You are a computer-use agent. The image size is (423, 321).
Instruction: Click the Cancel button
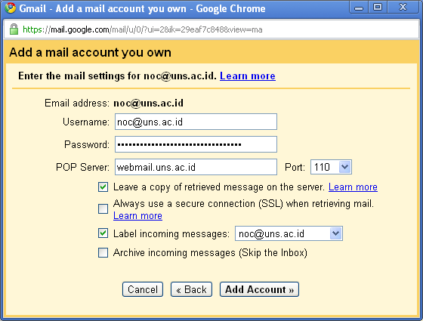[143, 289]
